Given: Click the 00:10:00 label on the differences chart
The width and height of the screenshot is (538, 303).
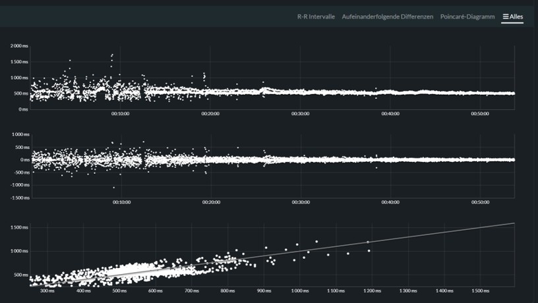Looking at the screenshot, I should pos(121,202).
